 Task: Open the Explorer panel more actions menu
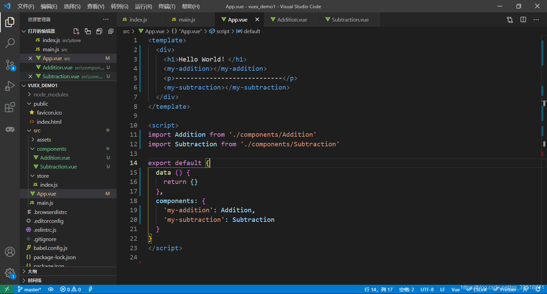click(x=106, y=19)
